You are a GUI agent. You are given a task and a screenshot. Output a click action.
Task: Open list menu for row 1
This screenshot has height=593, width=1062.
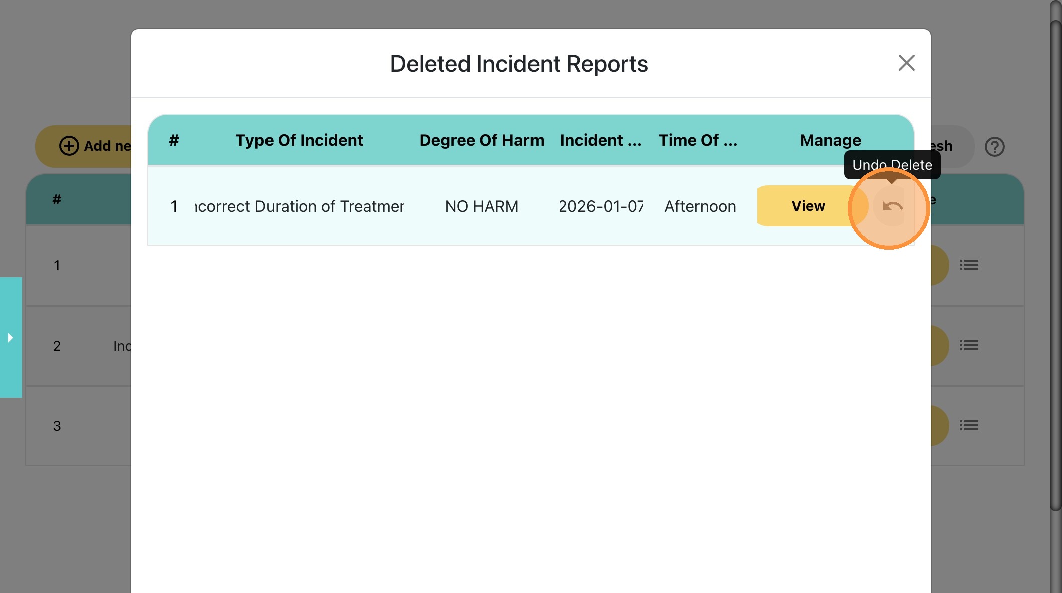(x=969, y=265)
